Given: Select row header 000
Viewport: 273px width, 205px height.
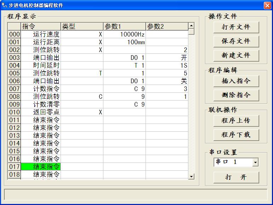Looking at the screenshot, I should pos(14,34).
